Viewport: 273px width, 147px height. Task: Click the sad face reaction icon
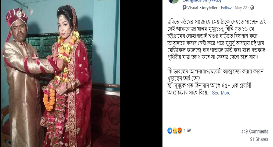click(x=175, y=131)
